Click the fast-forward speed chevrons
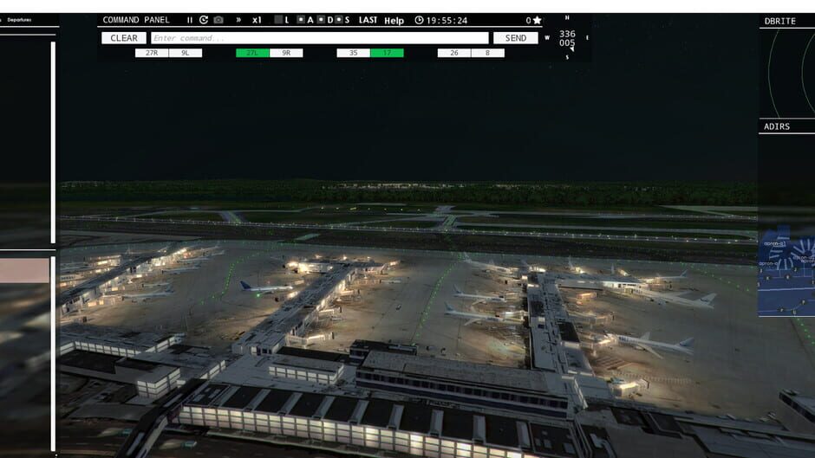Image resolution: width=815 pixels, height=458 pixels. pyautogui.click(x=238, y=20)
